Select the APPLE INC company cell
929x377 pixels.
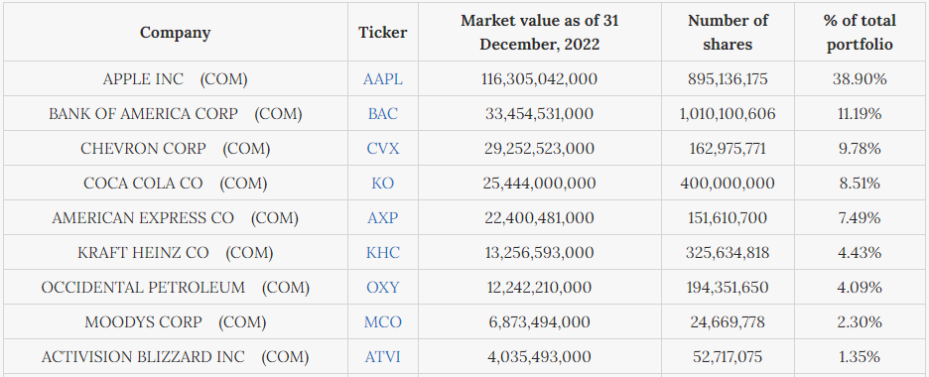point(176,78)
